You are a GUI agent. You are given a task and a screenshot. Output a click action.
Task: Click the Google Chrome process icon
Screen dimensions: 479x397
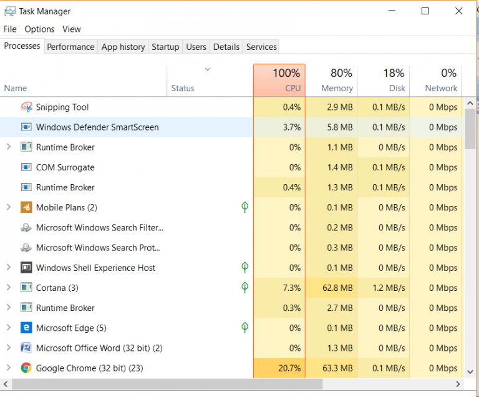pyautogui.click(x=26, y=368)
